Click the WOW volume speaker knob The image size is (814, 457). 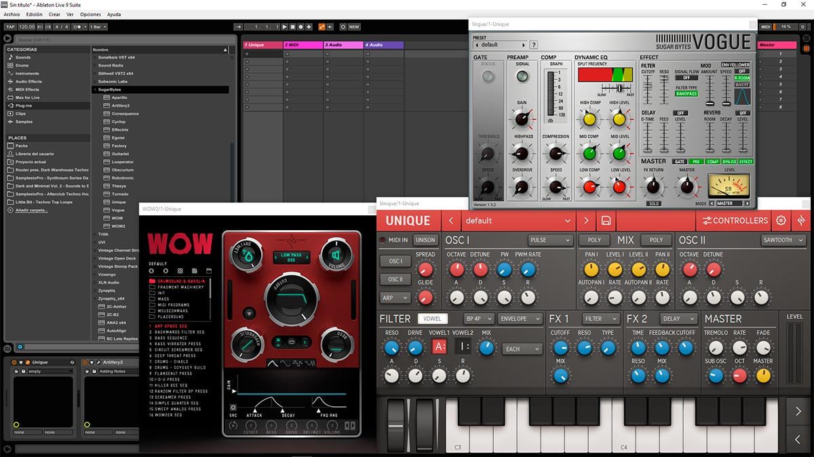pos(335,255)
